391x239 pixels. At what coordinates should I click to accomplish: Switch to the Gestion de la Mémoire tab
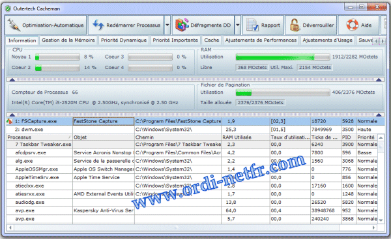pos(68,40)
